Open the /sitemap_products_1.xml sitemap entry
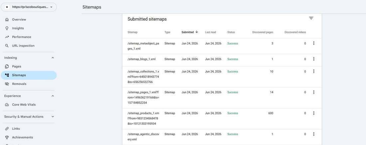The image size is (366, 145). pyautogui.click(x=143, y=118)
